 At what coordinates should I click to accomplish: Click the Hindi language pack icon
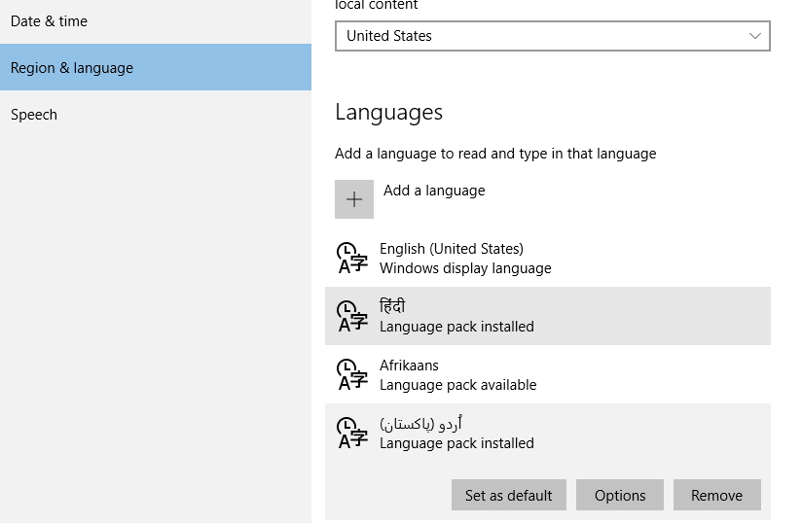(x=352, y=316)
